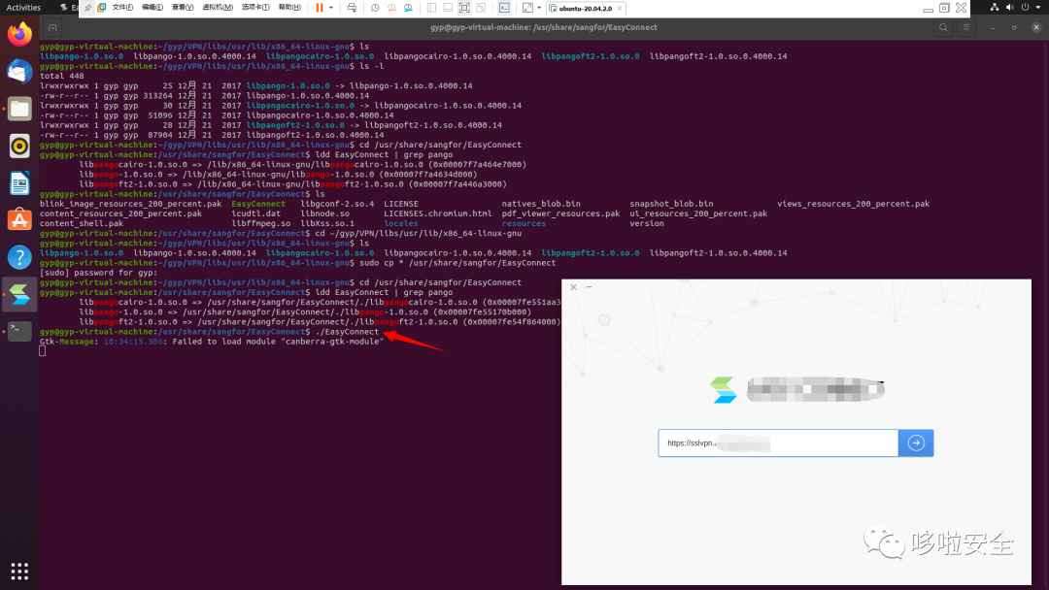Launch Thunderbird mail from the dock
The image size is (1049, 590).
(x=19, y=72)
